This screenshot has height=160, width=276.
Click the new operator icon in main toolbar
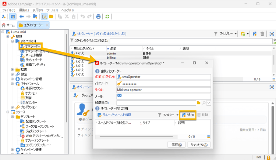point(4,17)
